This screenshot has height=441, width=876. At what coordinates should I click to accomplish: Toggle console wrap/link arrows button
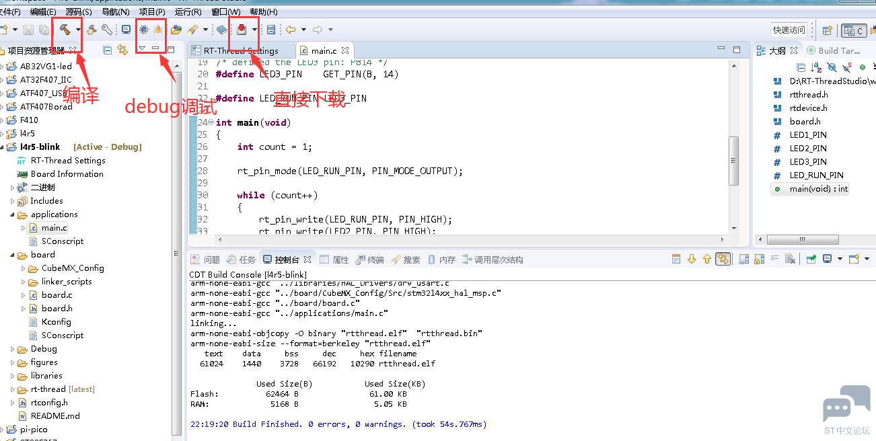pyautogui.click(x=723, y=259)
